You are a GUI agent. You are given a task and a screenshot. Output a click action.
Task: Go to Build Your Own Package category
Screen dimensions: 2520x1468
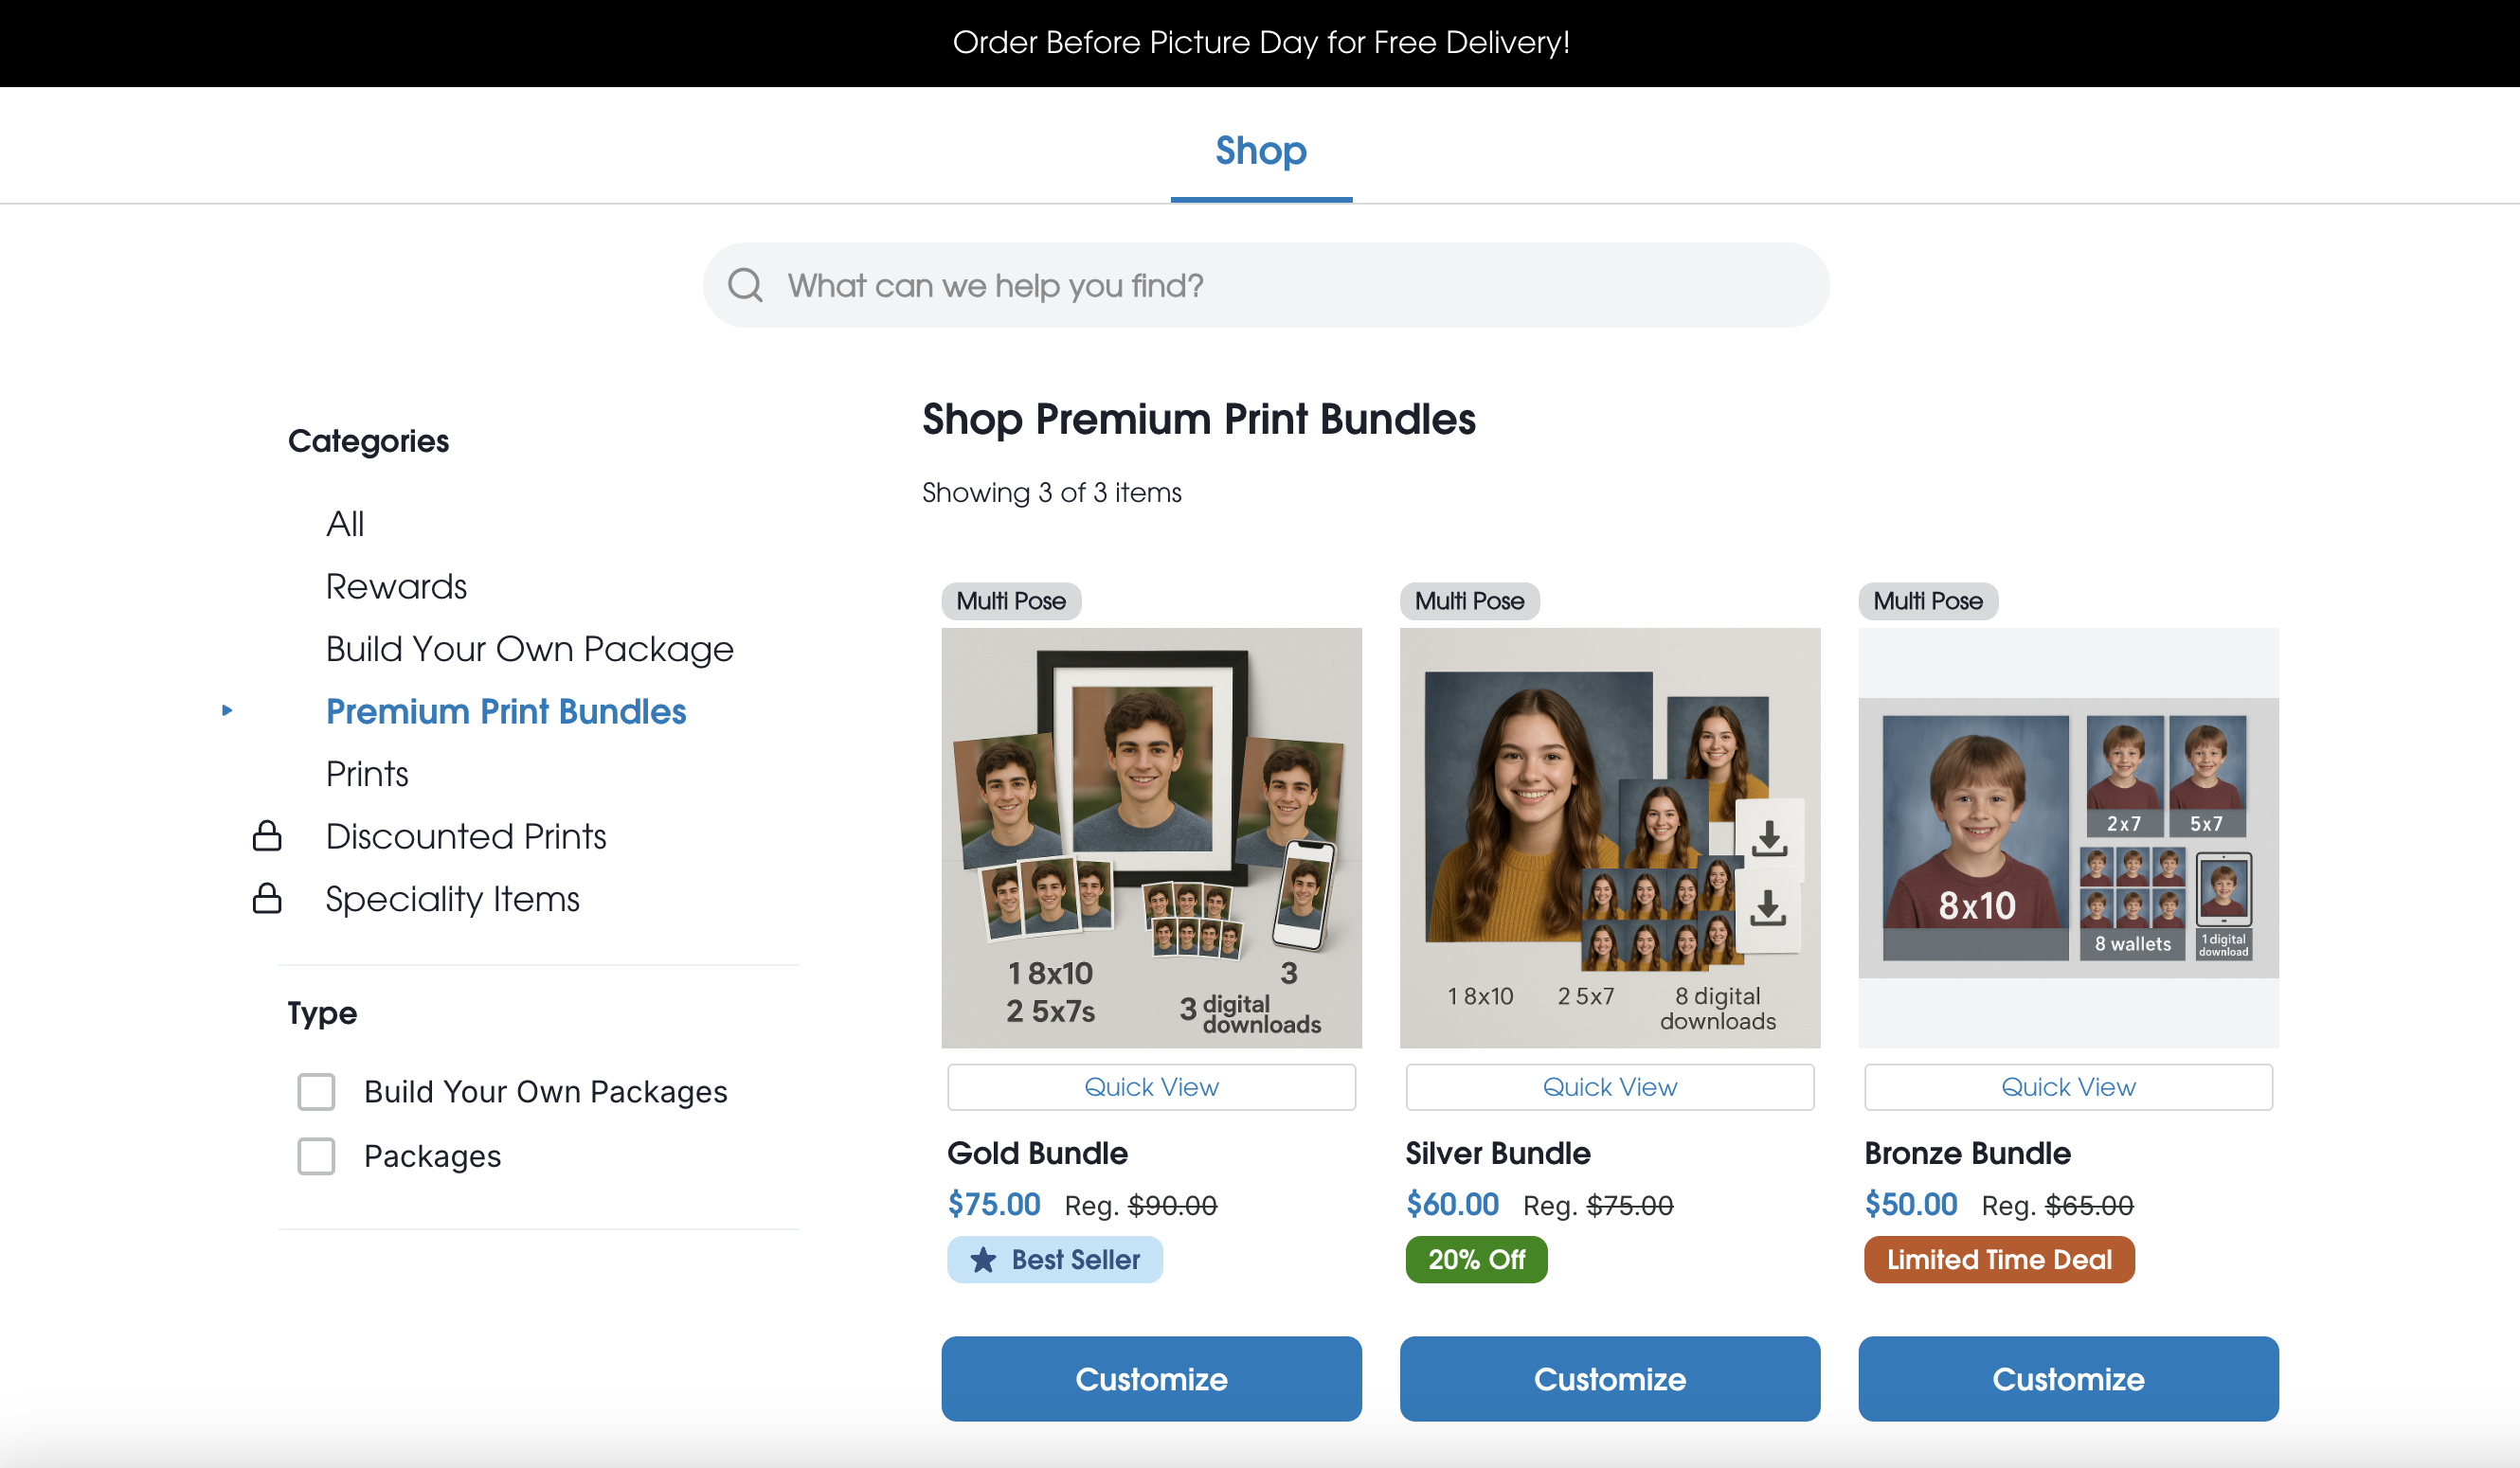point(529,649)
